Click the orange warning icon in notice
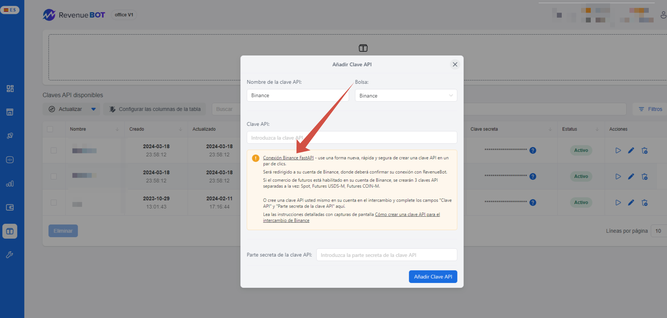Viewport: 667px width, 318px height. 256,158
